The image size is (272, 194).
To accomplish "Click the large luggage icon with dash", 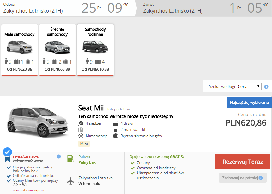I will [x=81, y=130].
